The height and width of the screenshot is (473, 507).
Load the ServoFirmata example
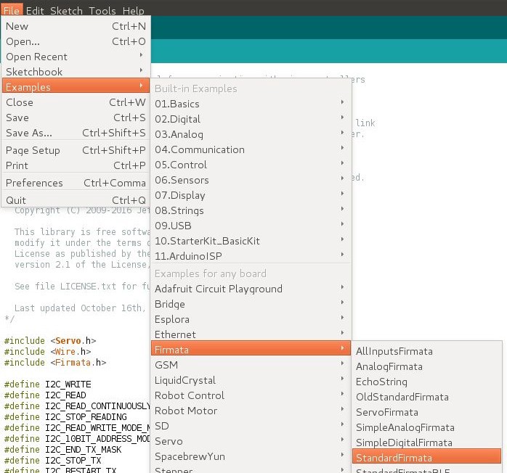(x=427, y=412)
